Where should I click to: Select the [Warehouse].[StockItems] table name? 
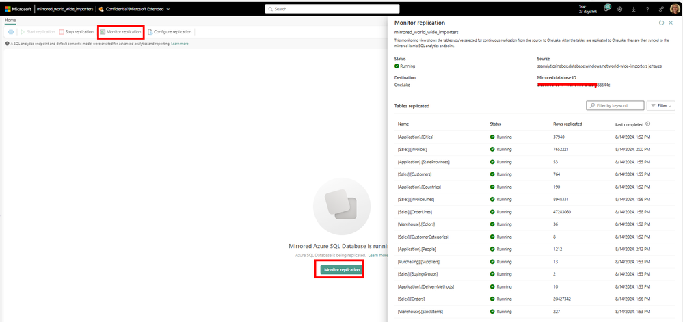pyautogui.click(x=420, y=312)
